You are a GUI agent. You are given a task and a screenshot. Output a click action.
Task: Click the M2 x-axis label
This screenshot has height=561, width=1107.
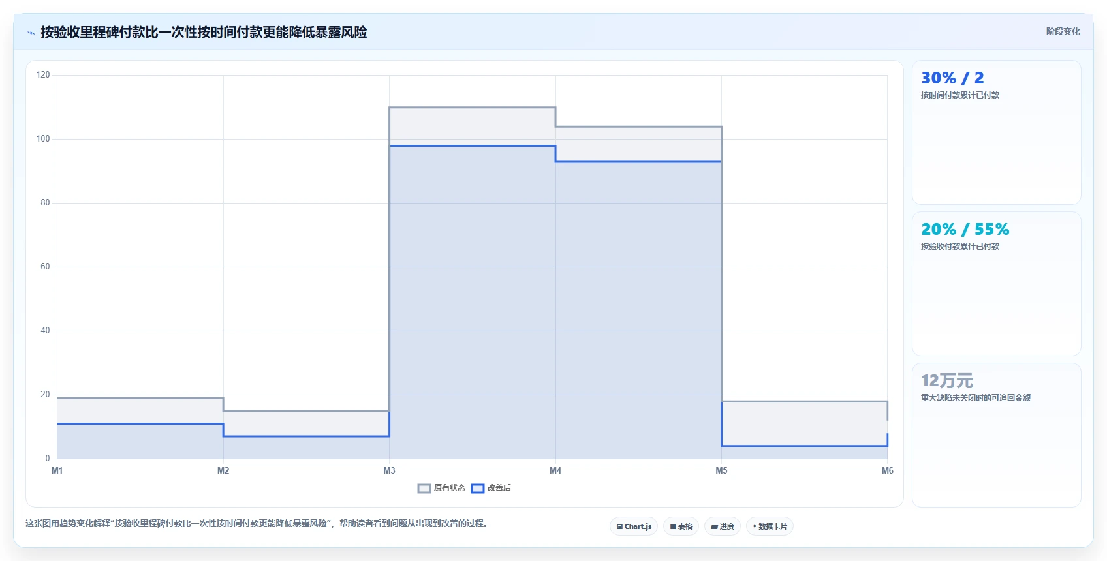click(223, 470)
